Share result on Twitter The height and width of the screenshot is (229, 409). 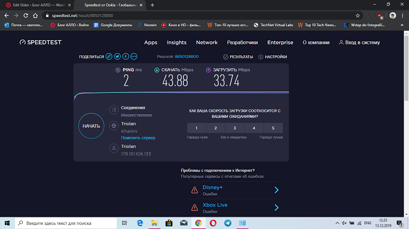117,57
